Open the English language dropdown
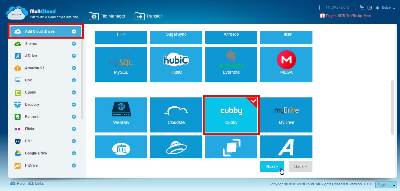 coord(386,185)
